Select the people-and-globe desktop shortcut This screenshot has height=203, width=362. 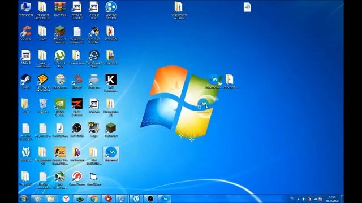click(x=94, y=32)
